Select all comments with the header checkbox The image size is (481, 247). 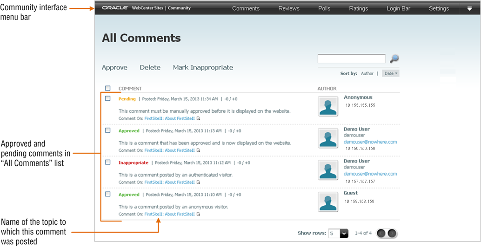(107, 88)
